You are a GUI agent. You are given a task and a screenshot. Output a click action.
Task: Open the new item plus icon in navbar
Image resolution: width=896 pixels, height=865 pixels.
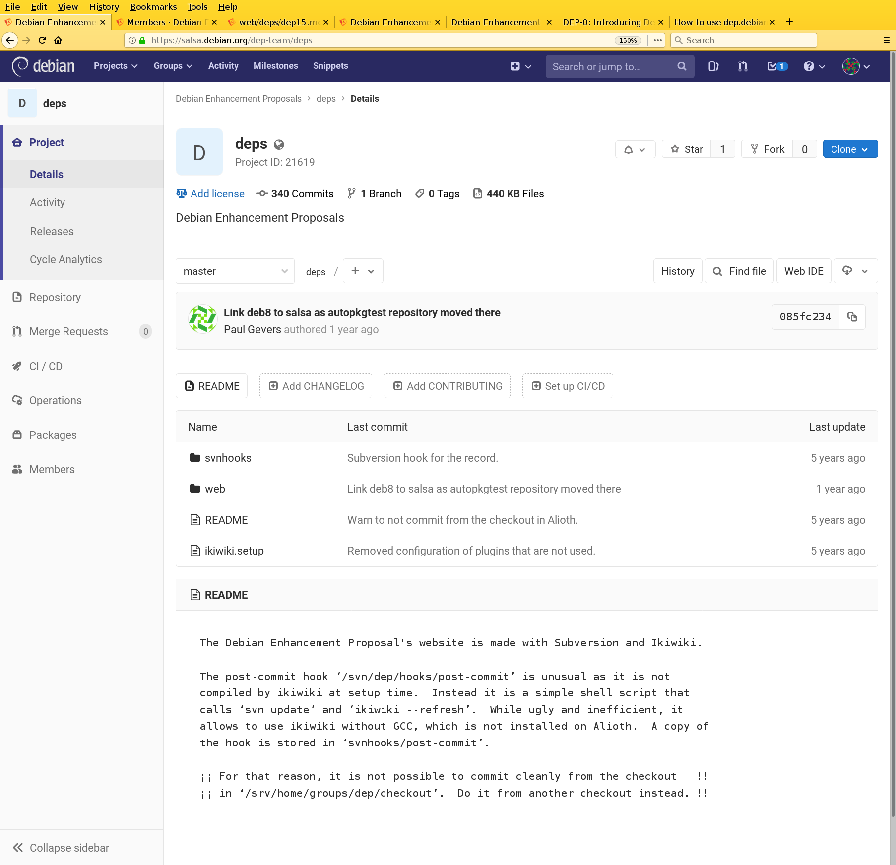click(x=520, y=66)
